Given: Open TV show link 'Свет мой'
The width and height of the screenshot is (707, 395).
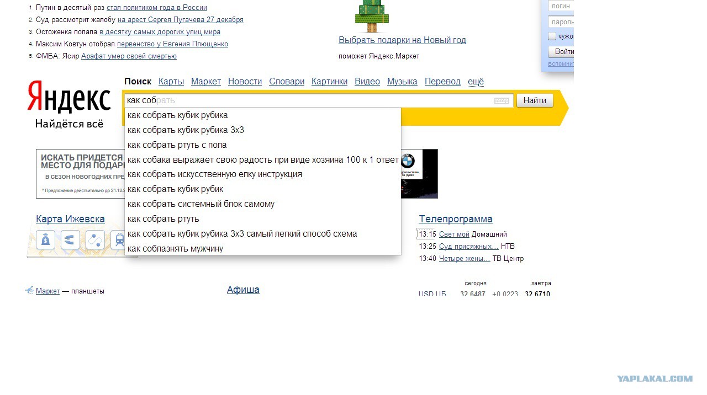Looking at the screenshot, I should pyautogui.click(x=454, y=234).
